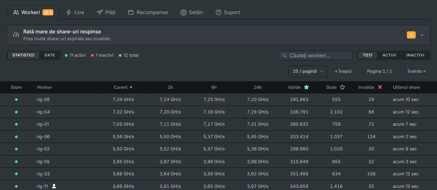Expand the rejected shares alert chevron
The image size is (437, 190).
point(422,35)
